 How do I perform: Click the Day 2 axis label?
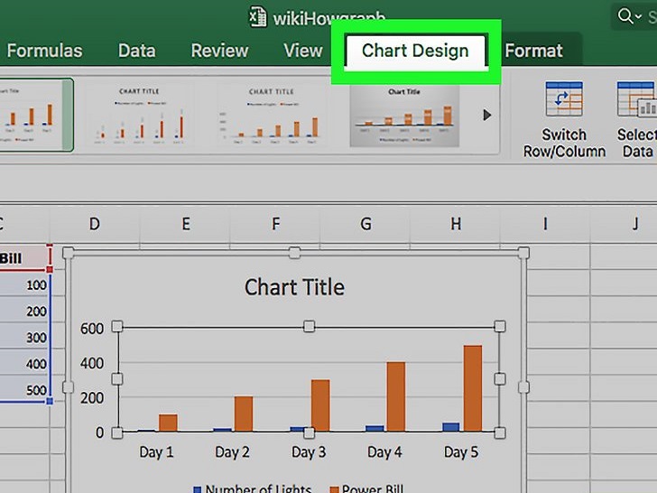click(x=232, y=451)
